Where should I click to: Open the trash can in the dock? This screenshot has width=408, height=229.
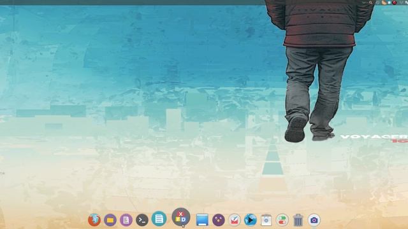point(298,220)
